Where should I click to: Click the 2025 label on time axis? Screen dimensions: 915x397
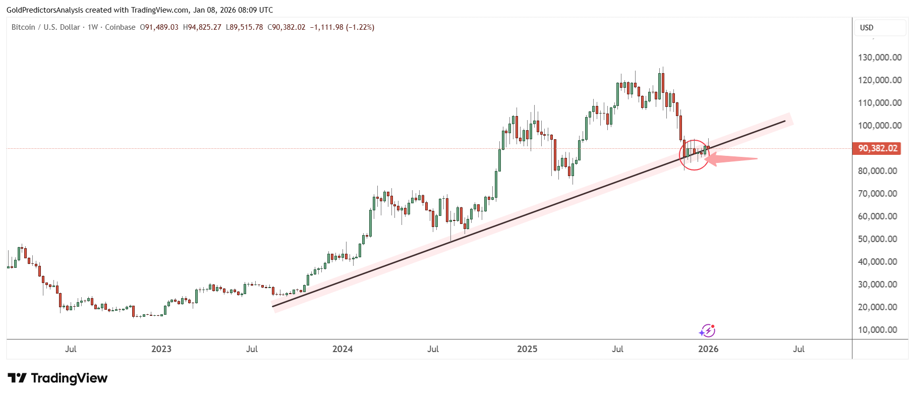527,349
